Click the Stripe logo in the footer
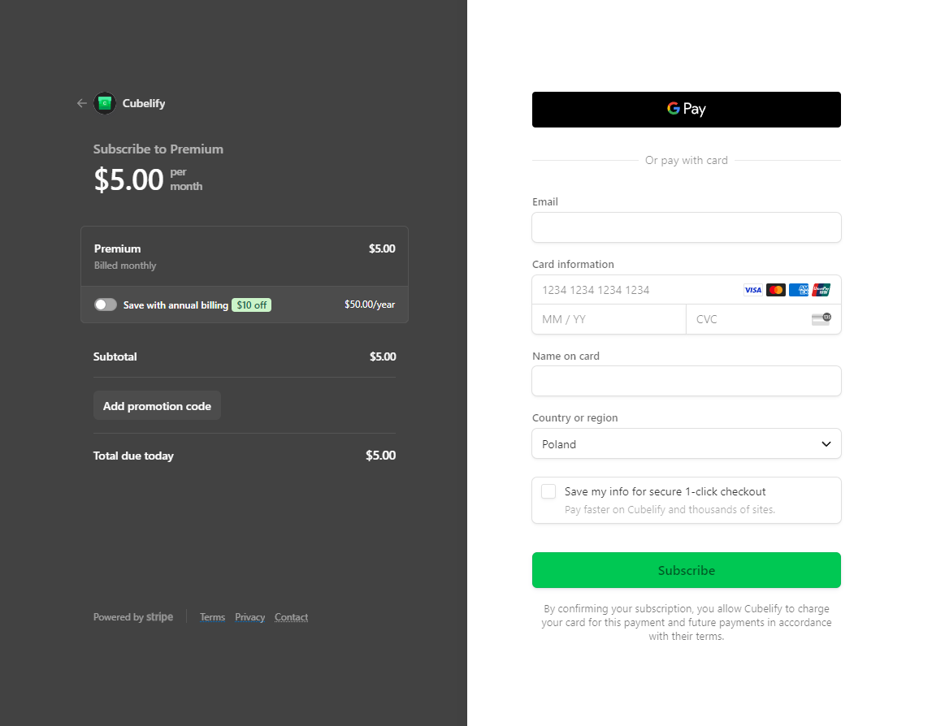This screenshot has height=726, width=932. (159, 617)
